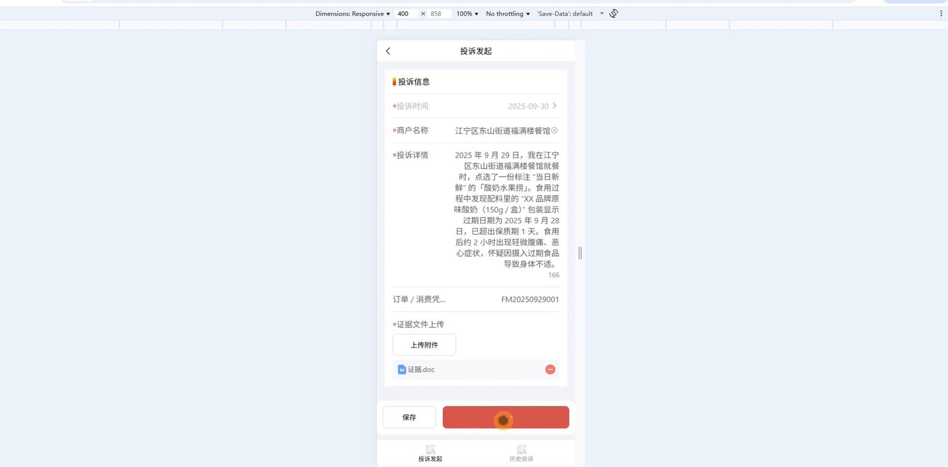The height and width of the screenshot is (467, 948).
Task: Click the 证据.doc file name
Action: [x=421, y=369]
